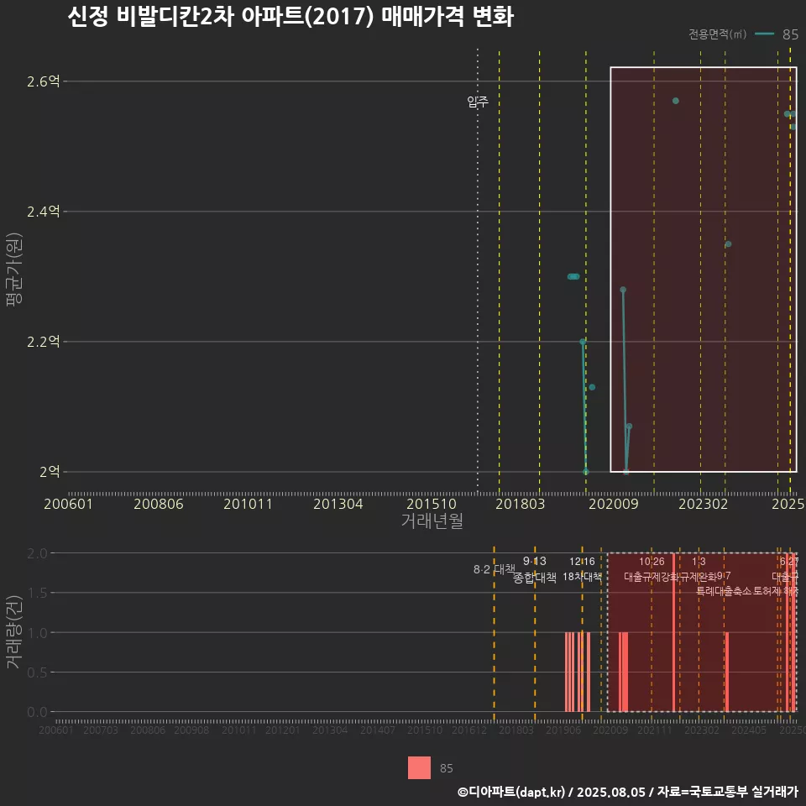
Task: Click the 2.4억 price axis label
Action: [43, 212]
